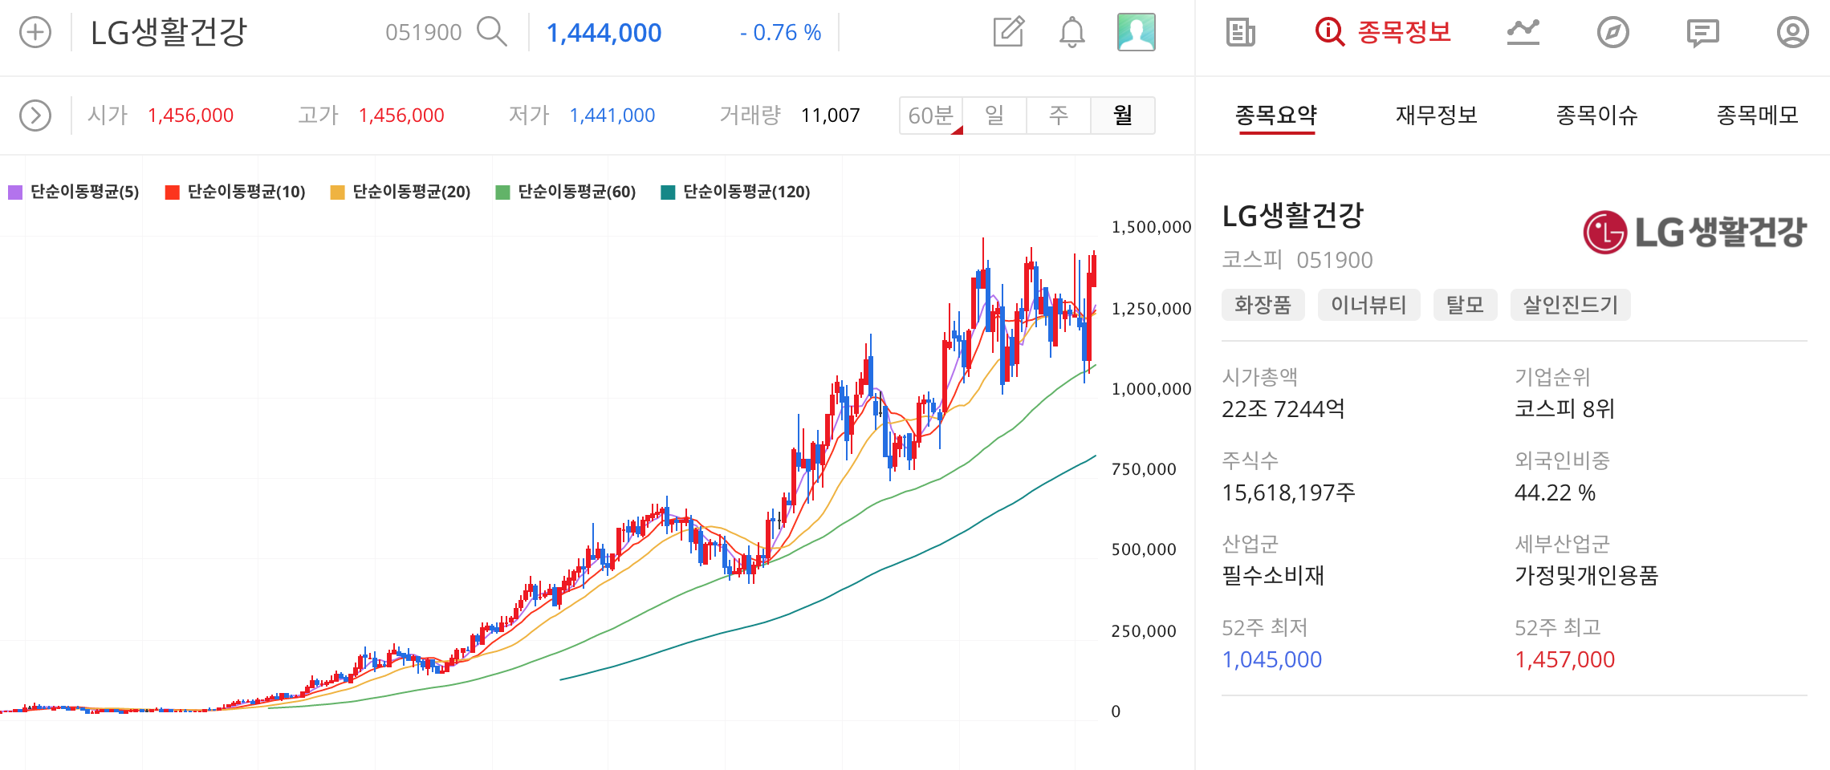Click the 52주 최고 value 1,457,000
This screenshot has width=1830, height=770.
click(x=1565, y=659)
